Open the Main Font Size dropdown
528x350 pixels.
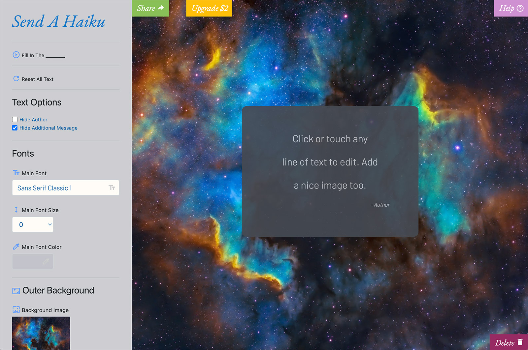[x=33, y=225]
